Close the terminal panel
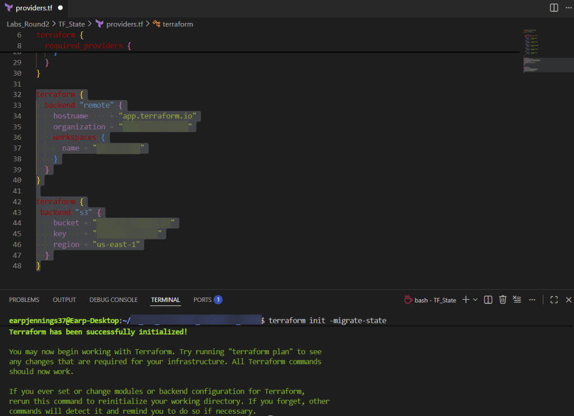Viewport: 574px width, 416px height. (x=568, y=300)
